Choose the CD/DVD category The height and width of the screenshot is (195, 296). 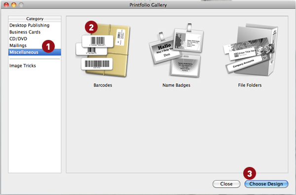click(35, 39)
